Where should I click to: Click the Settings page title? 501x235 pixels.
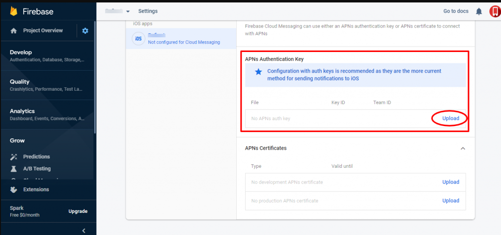[x=148, y=11]
